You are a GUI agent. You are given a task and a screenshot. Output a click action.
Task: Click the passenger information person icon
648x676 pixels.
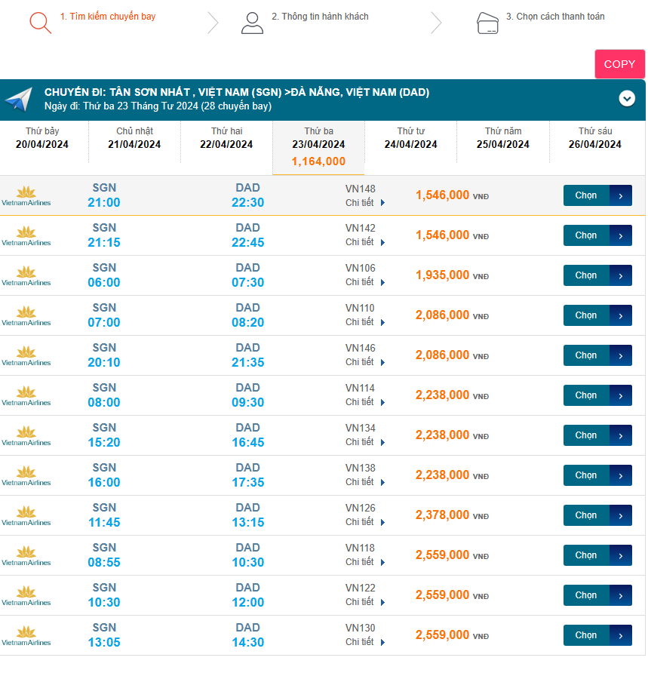coord(252,23)
